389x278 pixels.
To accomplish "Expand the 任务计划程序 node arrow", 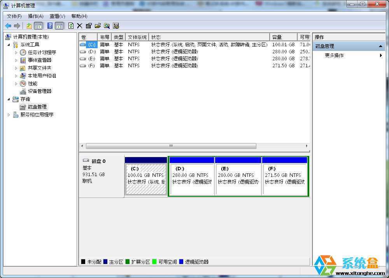I will click(x=16, y=52).
